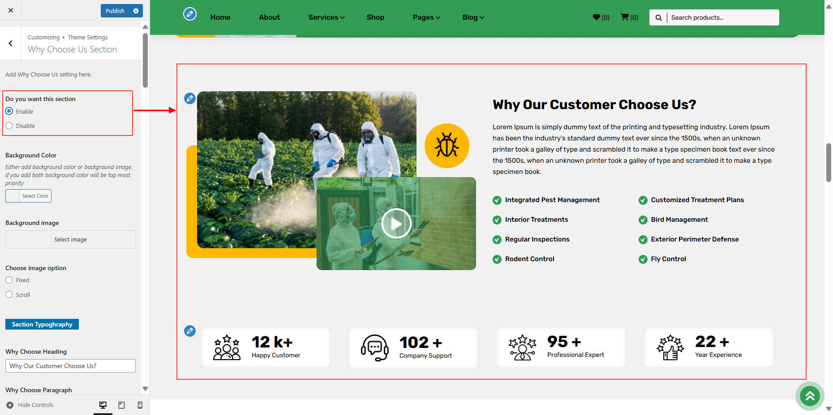
Task: Choose the Fixed image option
Action: tap(9, 280)
